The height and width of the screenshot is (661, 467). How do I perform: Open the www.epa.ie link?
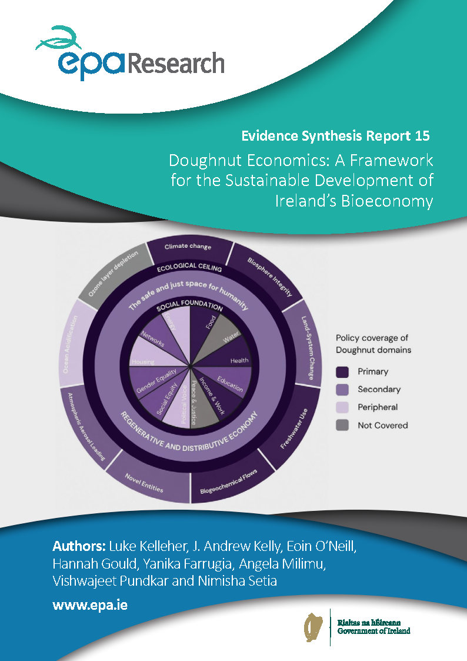pos(89,605)
